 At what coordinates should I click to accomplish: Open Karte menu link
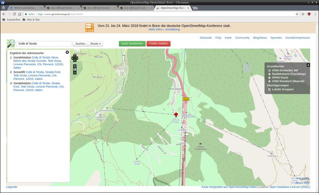pos(228,38)
